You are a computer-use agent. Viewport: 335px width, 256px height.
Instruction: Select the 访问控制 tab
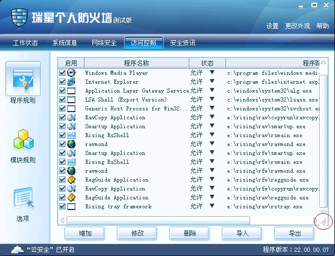coord(144,43)
